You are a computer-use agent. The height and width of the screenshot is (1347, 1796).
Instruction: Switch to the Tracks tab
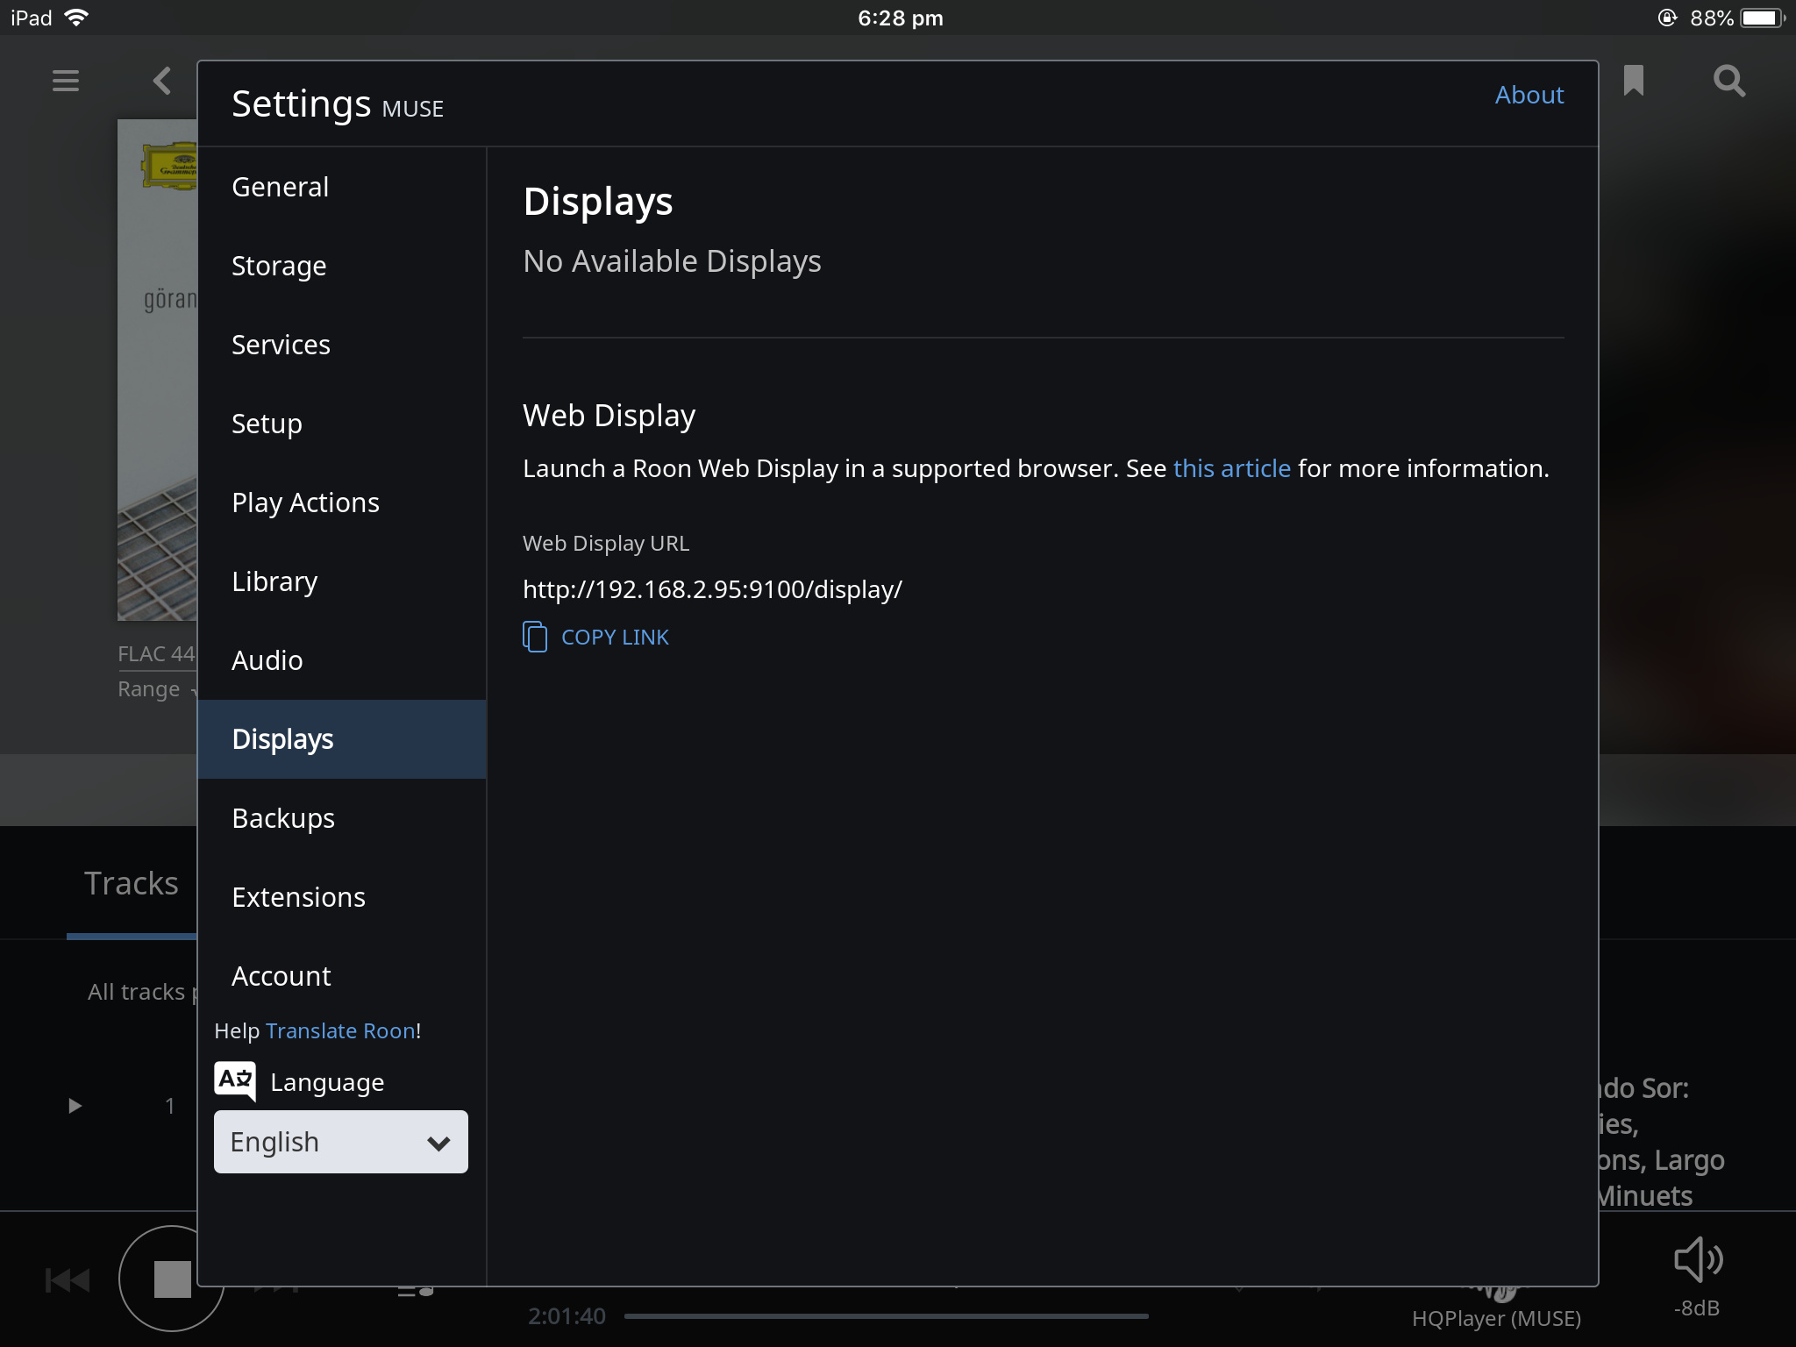[x=131, y=883]
